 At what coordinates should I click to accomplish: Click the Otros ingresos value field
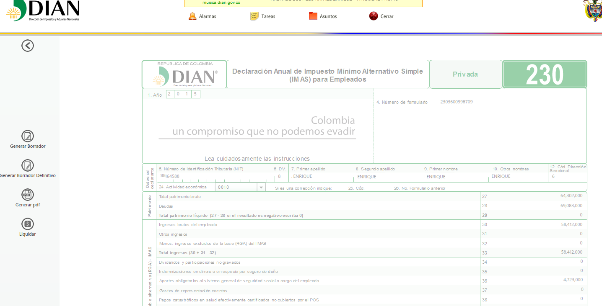click(x=537, y=234)
